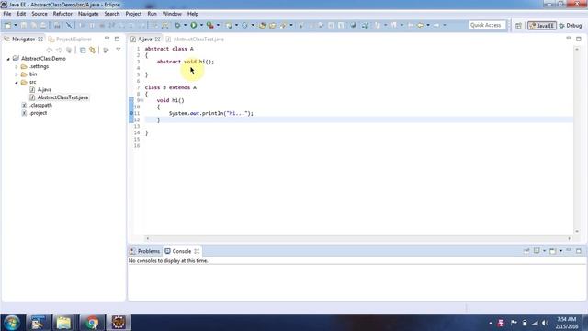This screenshot has height=331, width=588.
Task: Switch to the Java EE perspective
Action: click(x=542, y=26)
